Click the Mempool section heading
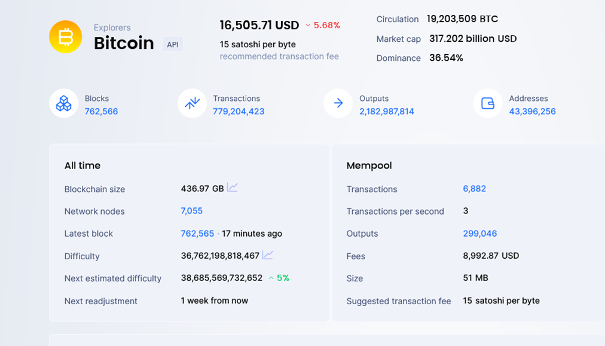This screenshot has width=605, height=346. pyautogui.click(x=369, y=166)
